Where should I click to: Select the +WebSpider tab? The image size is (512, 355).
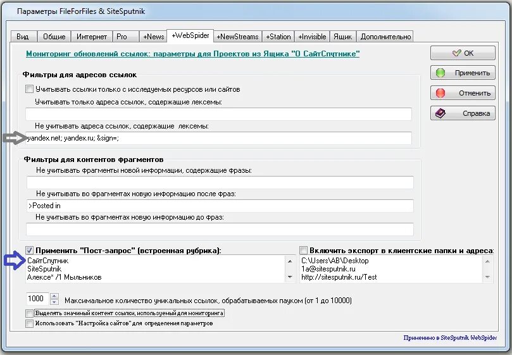(190, 35)
